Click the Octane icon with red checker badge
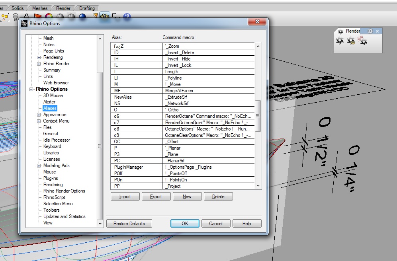 point(362,41)
